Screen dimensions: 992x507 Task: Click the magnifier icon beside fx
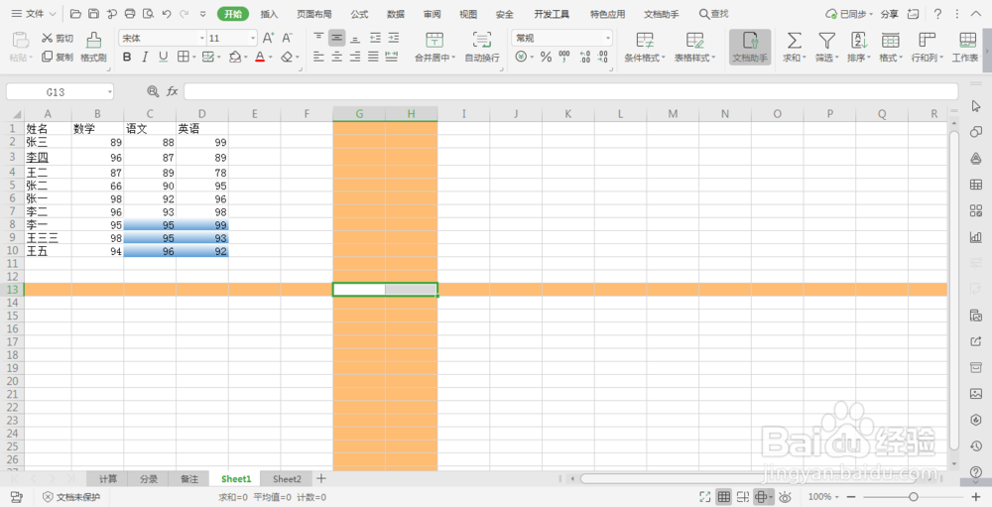[x=153, y=92]
